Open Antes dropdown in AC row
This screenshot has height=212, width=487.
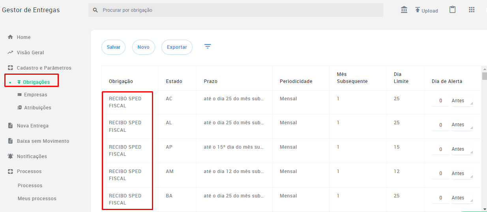(462, 101)
